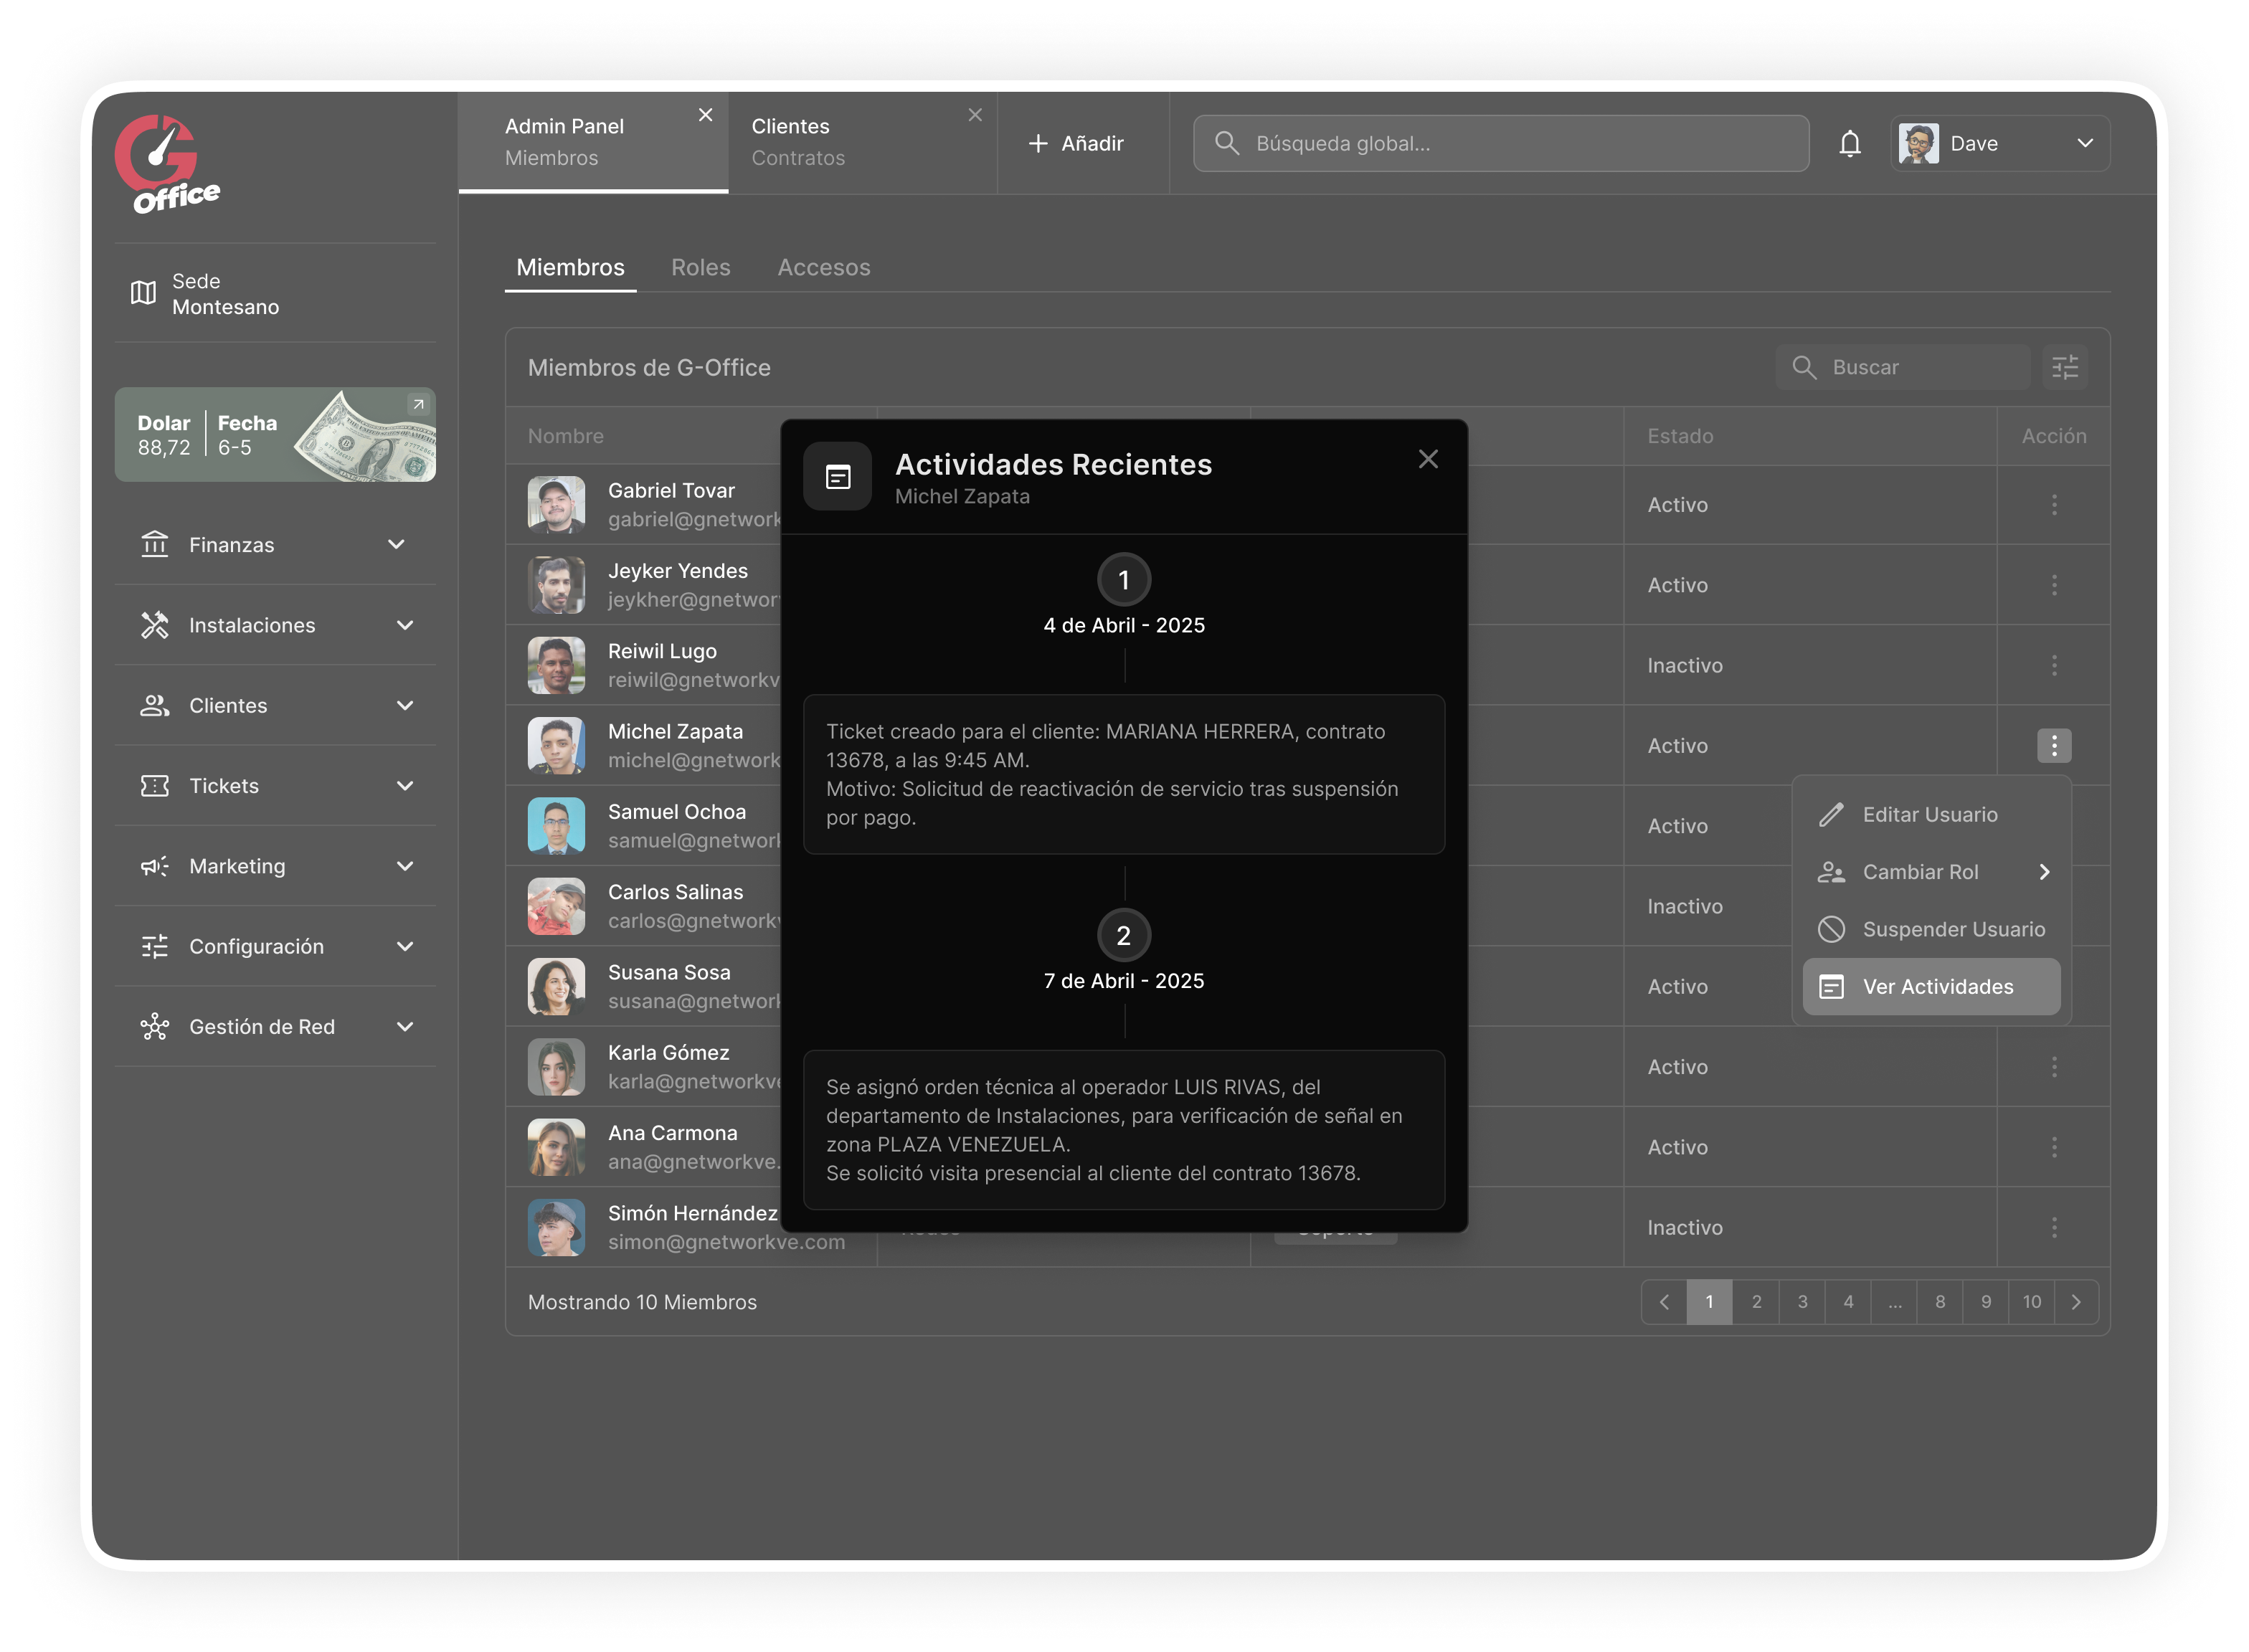Image resolution: width=2249 pixels, height=1652 pixels.
Task: Close the Actividades Recientes dialog
Action: point(1428,459)
